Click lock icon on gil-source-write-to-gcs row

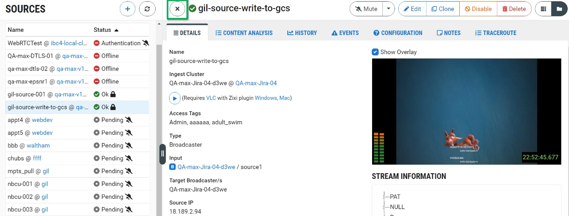pos(113,107)
